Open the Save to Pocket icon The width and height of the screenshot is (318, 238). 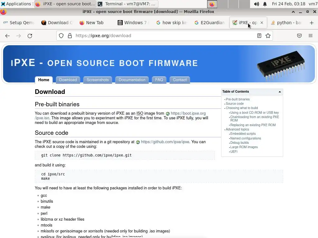point(299,36)
